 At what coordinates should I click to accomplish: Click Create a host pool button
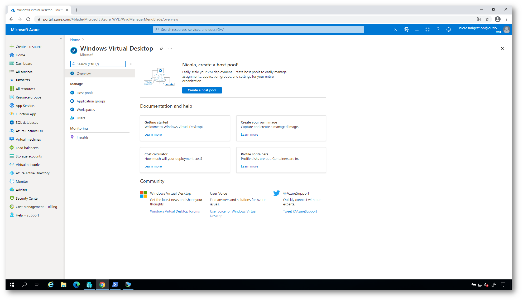click(202, 90)
